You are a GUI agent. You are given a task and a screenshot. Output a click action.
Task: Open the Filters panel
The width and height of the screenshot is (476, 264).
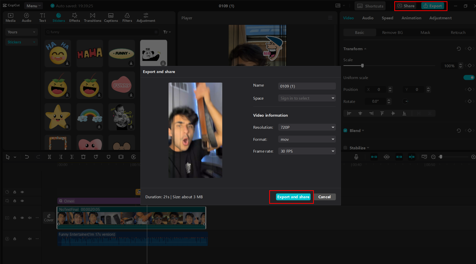point(127,17)
